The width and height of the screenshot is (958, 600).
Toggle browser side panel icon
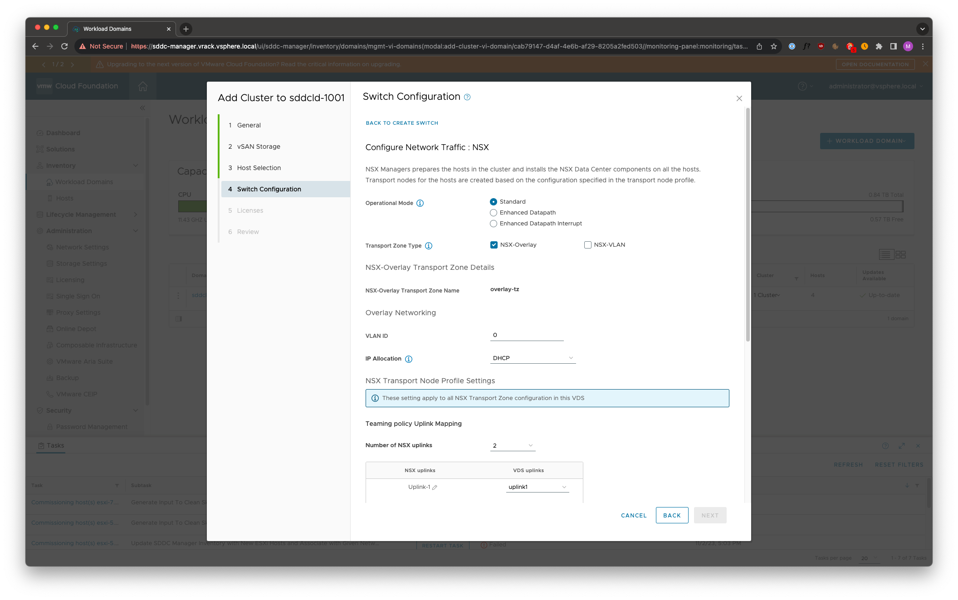click(894, 46)
